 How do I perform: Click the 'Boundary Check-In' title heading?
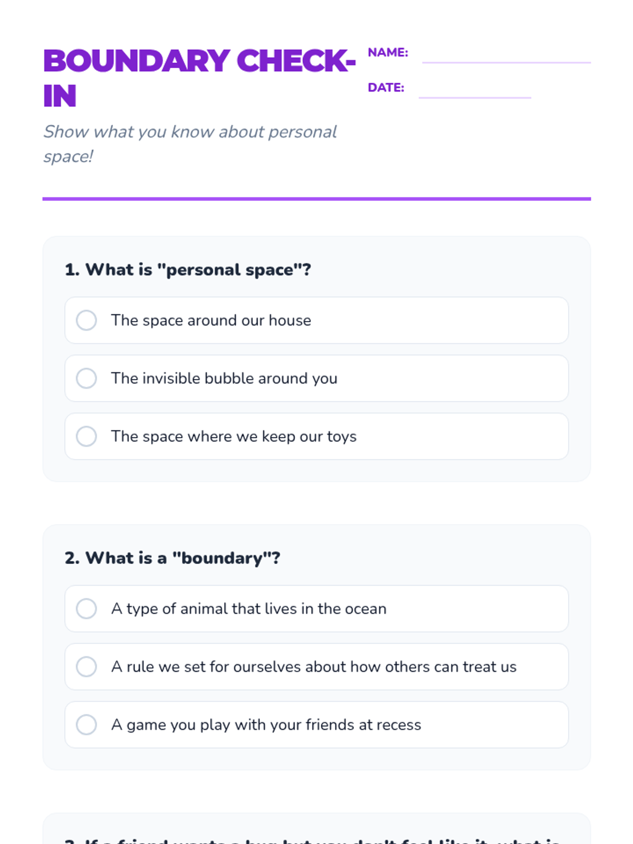click(199, 78)
